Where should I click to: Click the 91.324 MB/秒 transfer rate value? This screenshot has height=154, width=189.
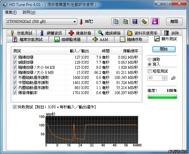point(127,83)
